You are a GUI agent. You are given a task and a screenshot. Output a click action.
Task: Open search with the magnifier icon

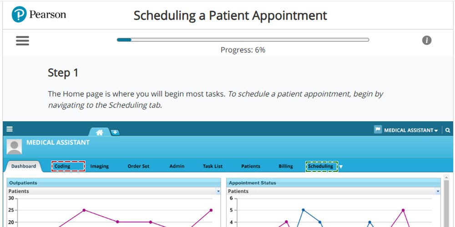(x=448, y=130)
